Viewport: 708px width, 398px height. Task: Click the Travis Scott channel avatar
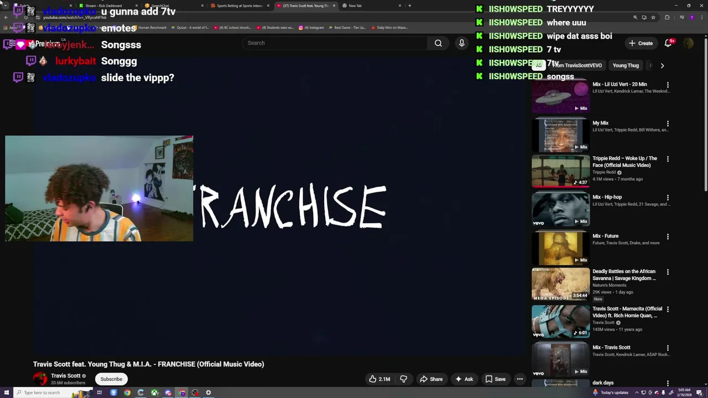[x=40, y=379]
